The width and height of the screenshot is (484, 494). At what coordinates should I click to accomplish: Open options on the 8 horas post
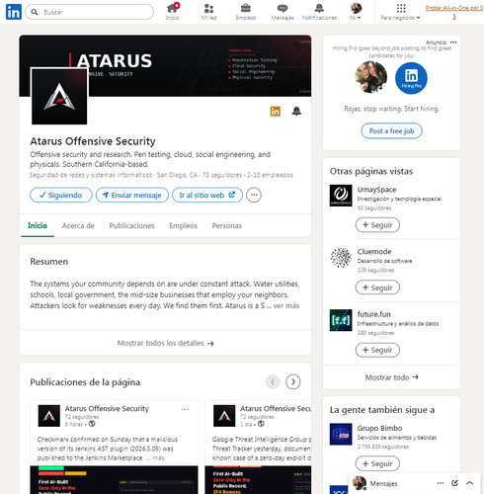[185, 409]
